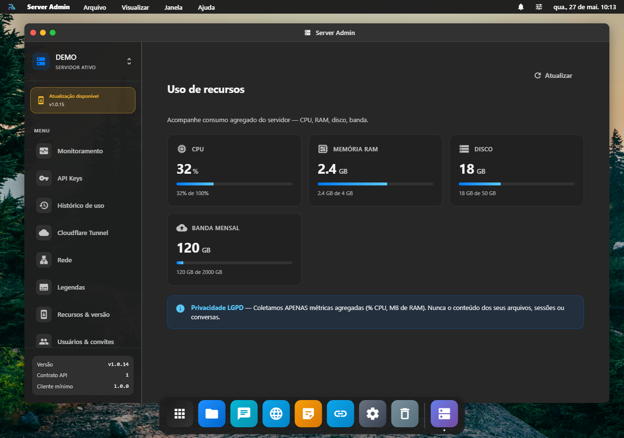The width and height of the screenshot is (624, 438).
Task: Click the "18 GB de 50 GB" text
Action: 477,193
